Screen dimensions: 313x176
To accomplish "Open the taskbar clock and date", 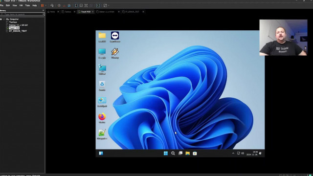I will tap(252, 153).
